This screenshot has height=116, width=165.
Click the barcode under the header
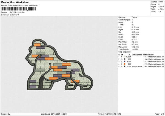tap(19, 9)
